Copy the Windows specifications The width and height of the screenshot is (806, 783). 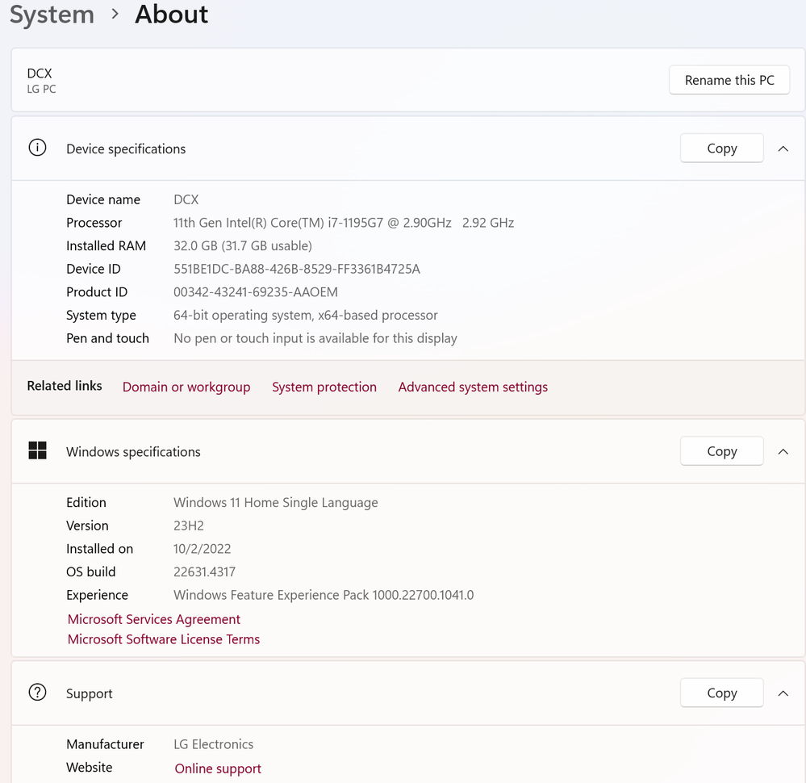tap(722, 452)
